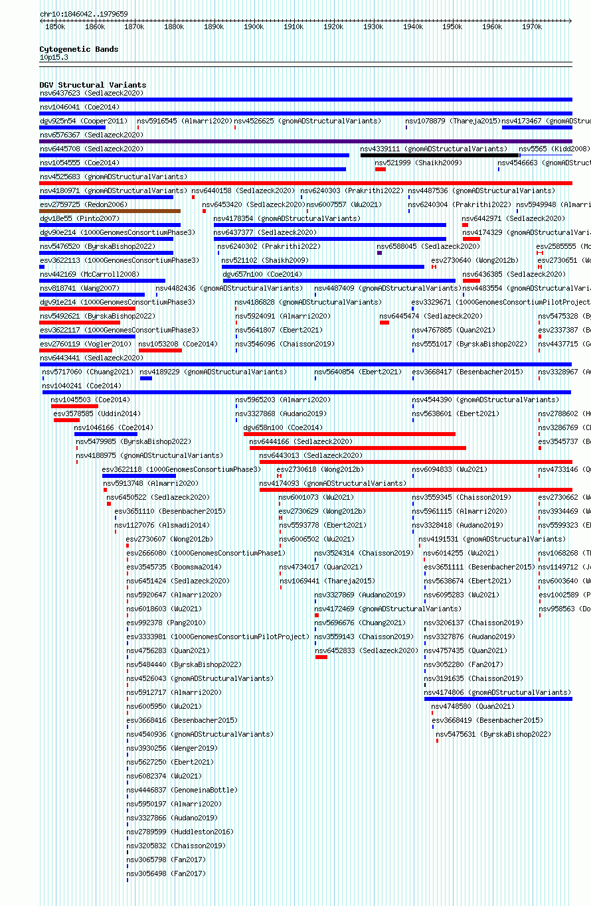Open the nsv442169 (McCarroll2008) label
Screen dimensions: 591x906
tap(89, 274)
